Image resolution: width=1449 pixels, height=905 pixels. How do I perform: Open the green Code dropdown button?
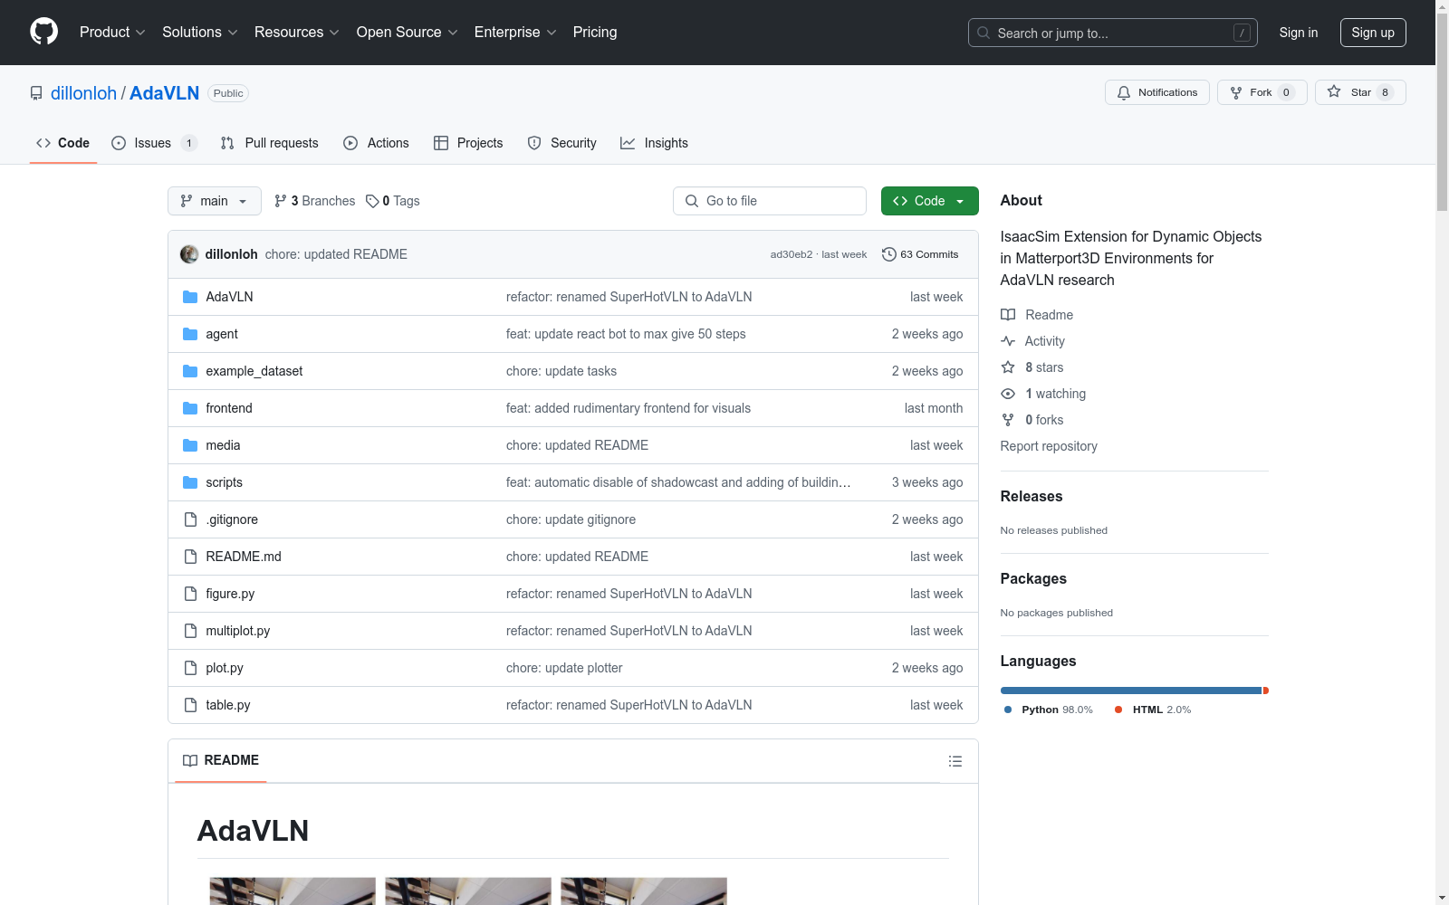point(929,201)
